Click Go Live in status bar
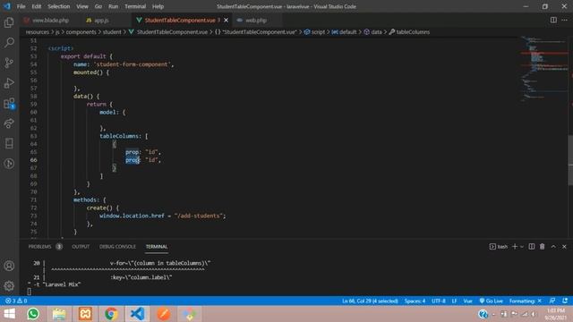This screenshot has height=322, width=573. tap(492, 301)
